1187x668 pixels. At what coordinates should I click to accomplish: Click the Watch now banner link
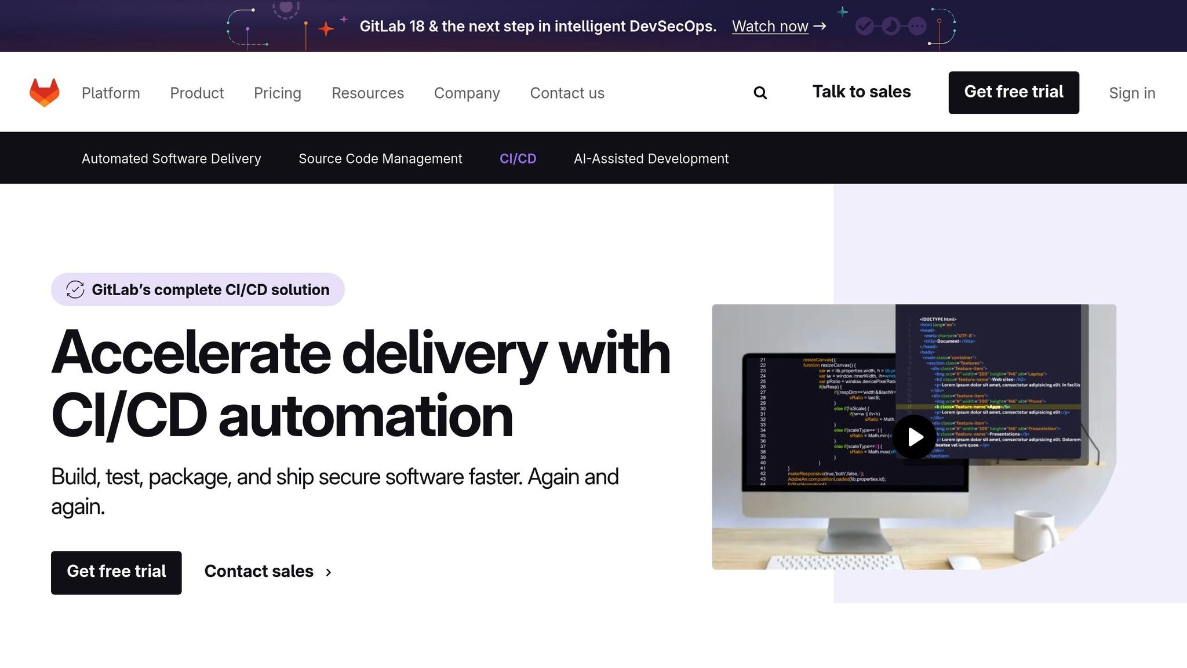pyautogui.click(x=770, y=26)
